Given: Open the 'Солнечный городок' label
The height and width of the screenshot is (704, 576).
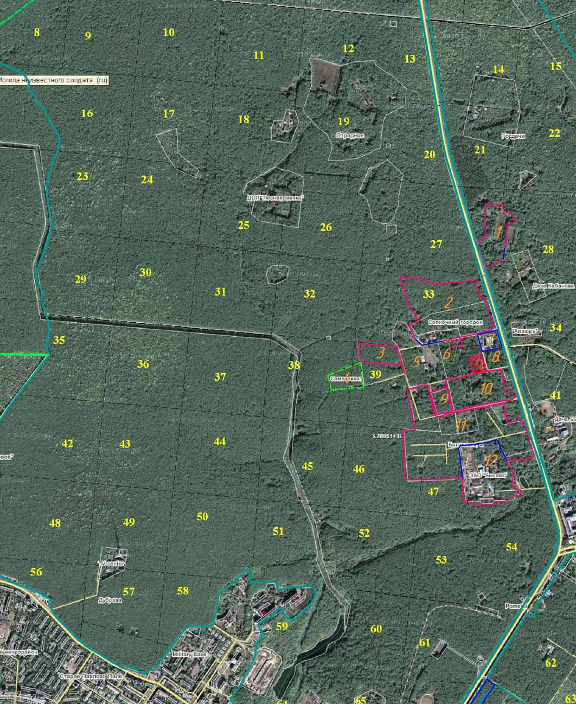Looking at the screenshot, I should point(455,322).
